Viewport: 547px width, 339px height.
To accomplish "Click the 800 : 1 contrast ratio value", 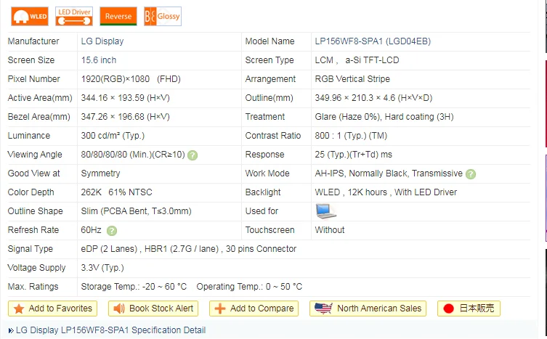I will click(x=351, y=135).
